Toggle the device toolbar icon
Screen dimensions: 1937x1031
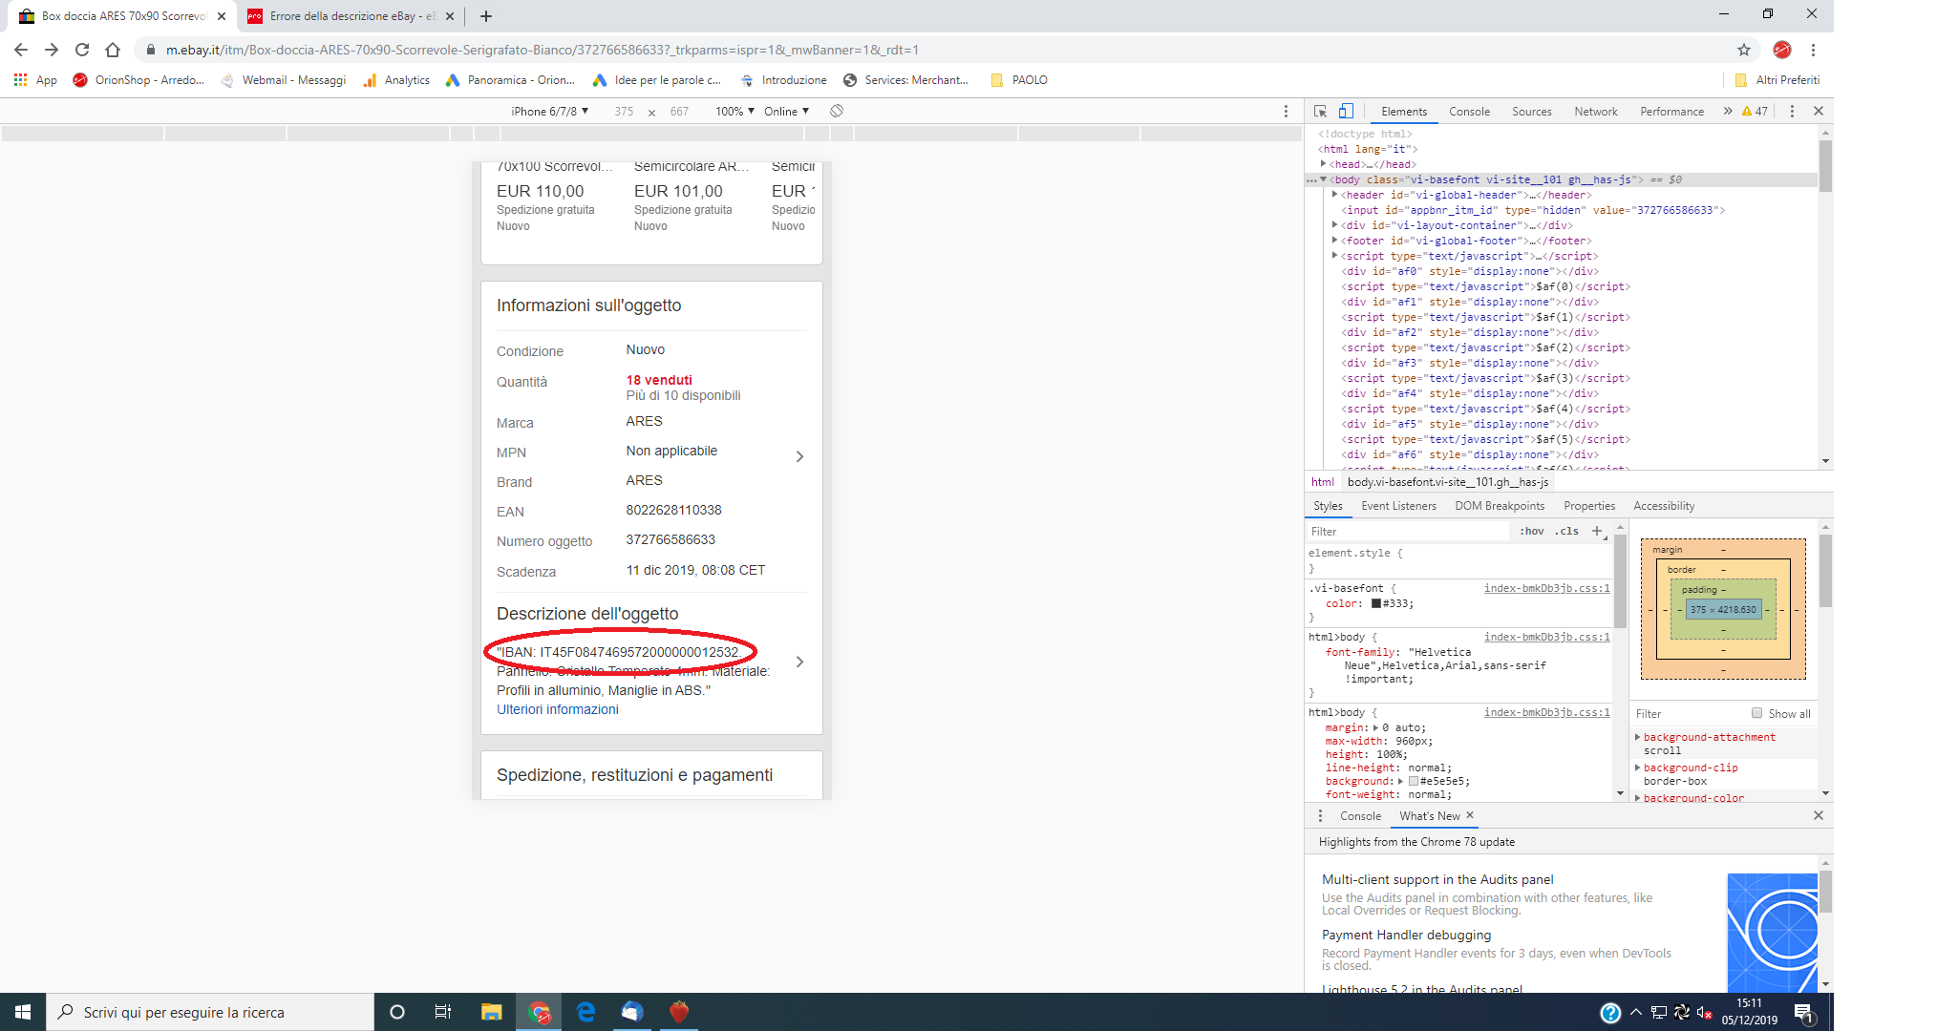click(1346, 112)
